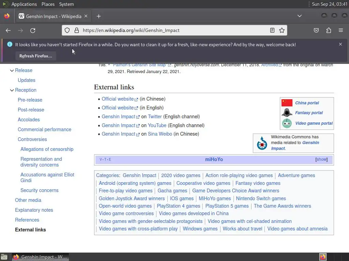Reload the page with the refresh icon
The height and width of the screenshot is (261, 349).
[x=33, y=30]
